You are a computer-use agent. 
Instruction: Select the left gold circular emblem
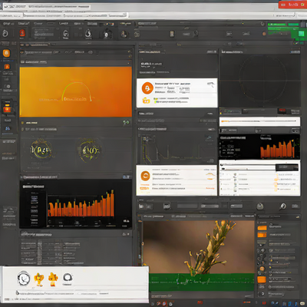tap(41, 150)
